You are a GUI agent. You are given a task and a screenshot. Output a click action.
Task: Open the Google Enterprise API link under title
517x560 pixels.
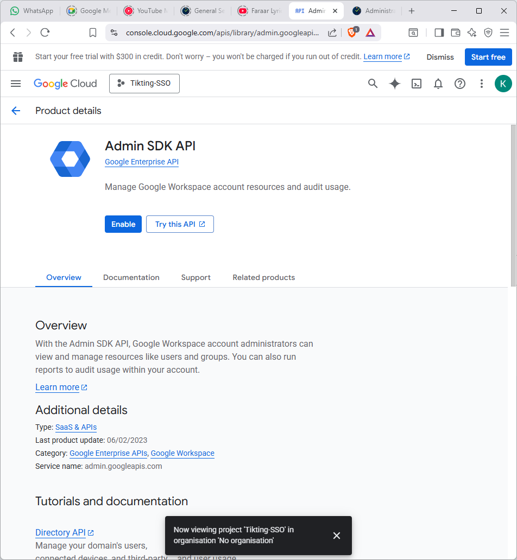142,162
